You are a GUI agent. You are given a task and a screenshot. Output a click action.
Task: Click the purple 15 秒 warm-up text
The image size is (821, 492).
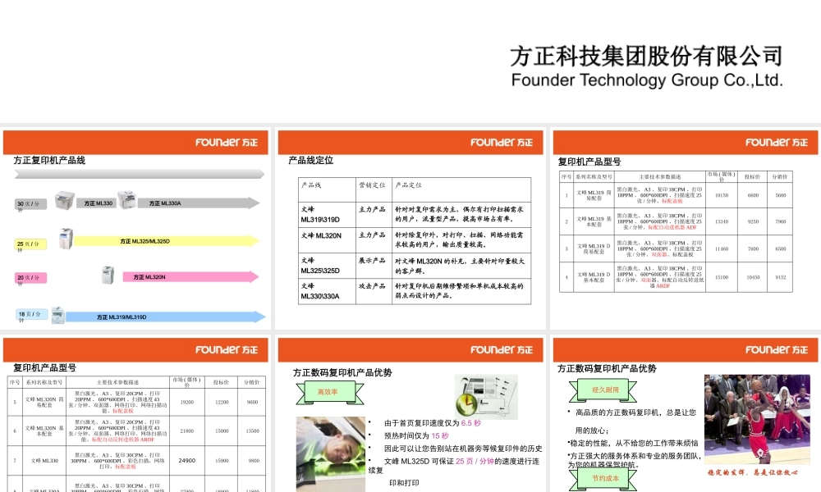click(440, 435)
